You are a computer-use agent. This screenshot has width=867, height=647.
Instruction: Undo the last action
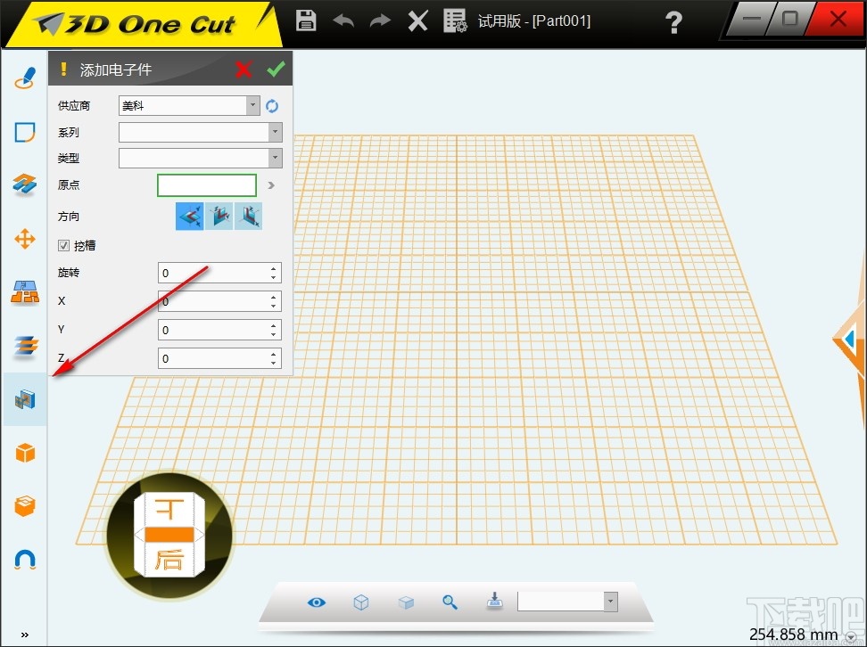point(343,21)
